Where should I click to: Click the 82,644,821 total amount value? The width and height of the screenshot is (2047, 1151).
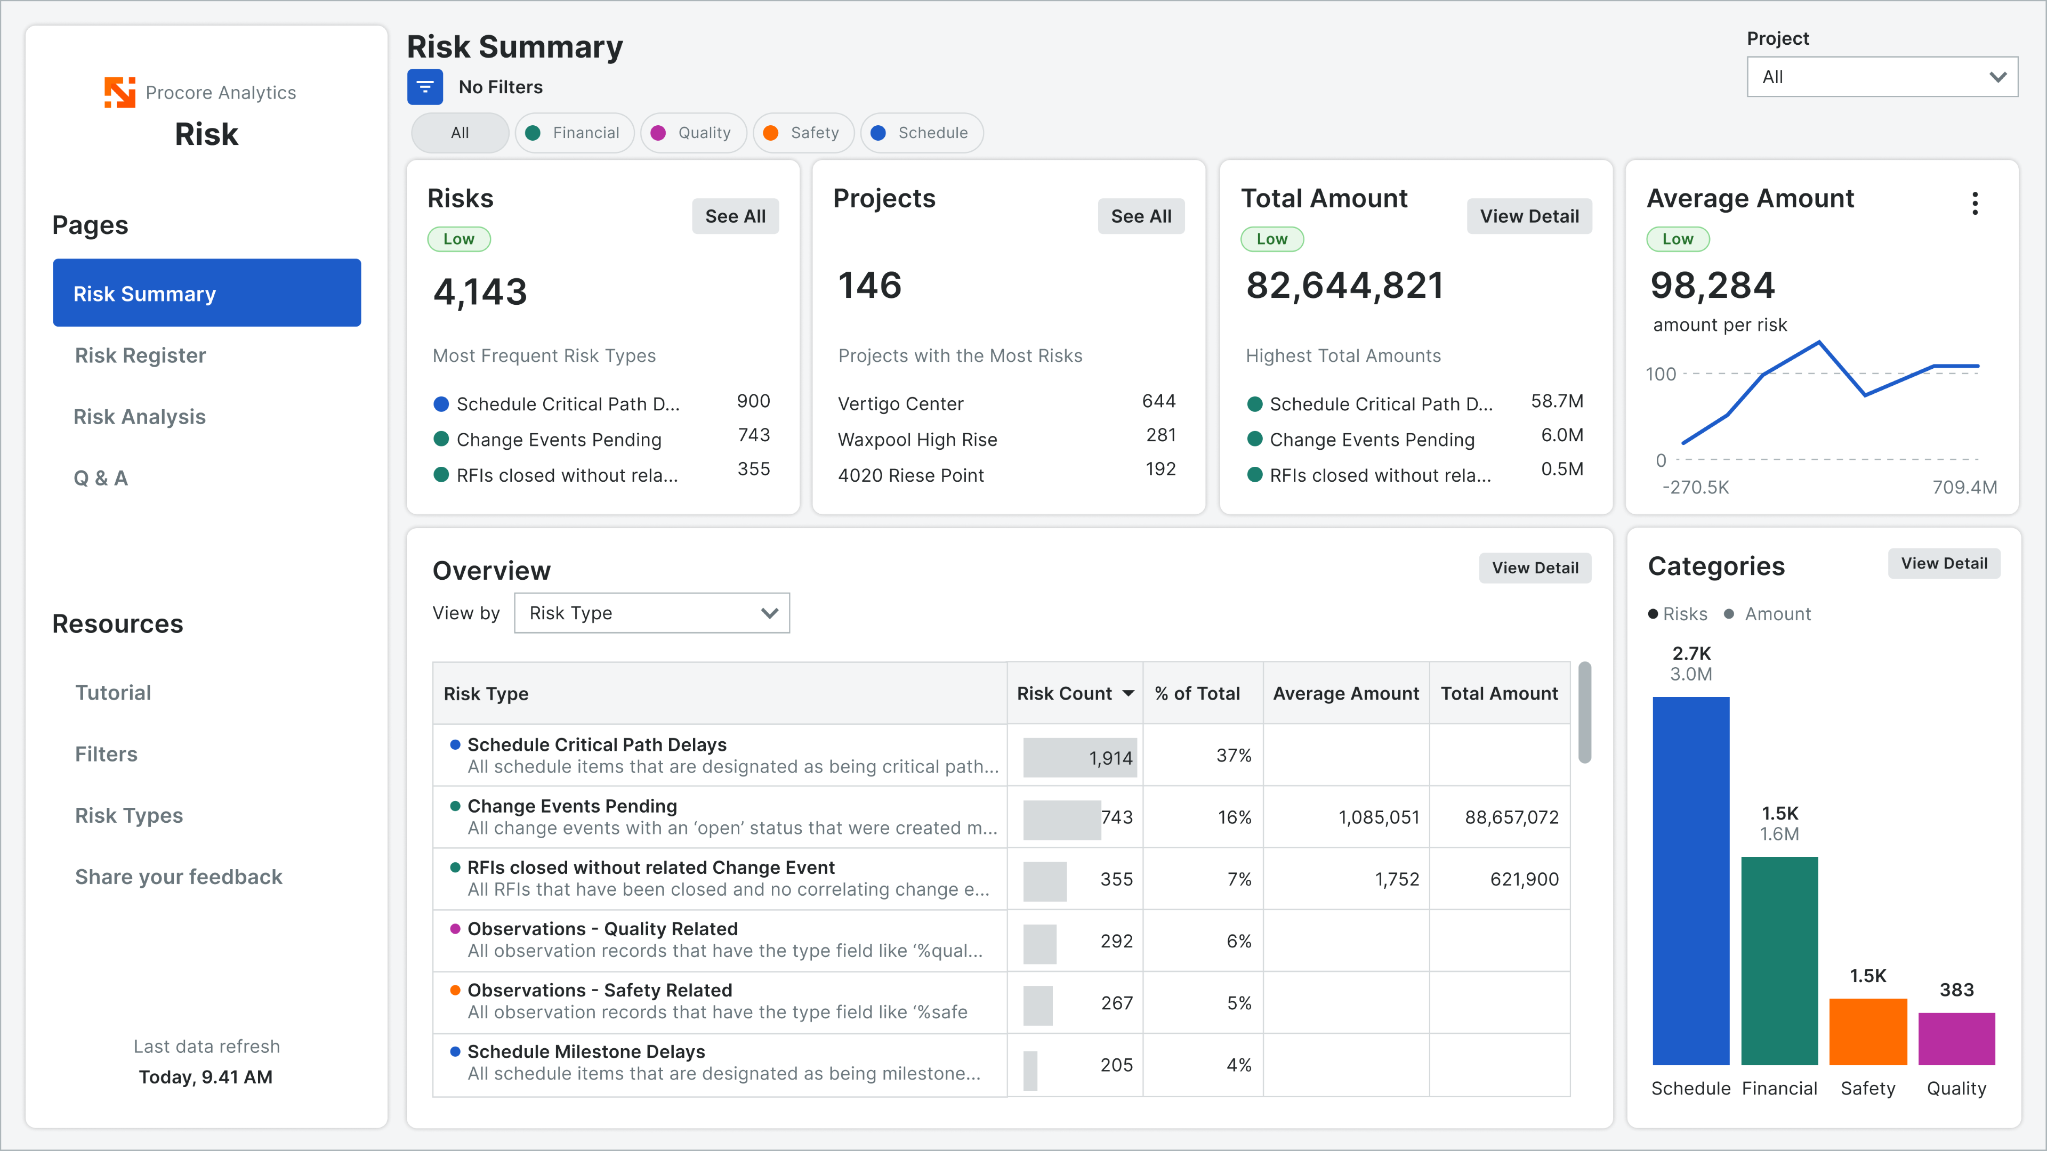(1344, 286)
